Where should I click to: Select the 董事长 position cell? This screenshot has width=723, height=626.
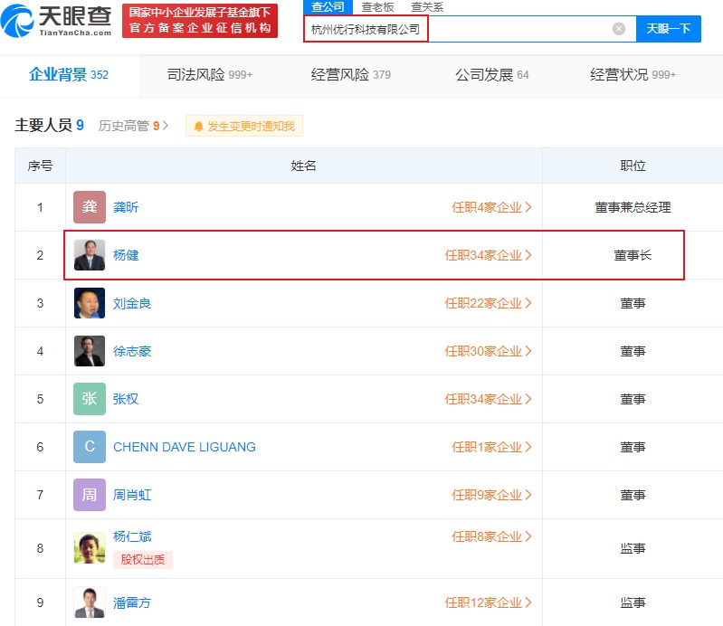click(x=633, y=255)
